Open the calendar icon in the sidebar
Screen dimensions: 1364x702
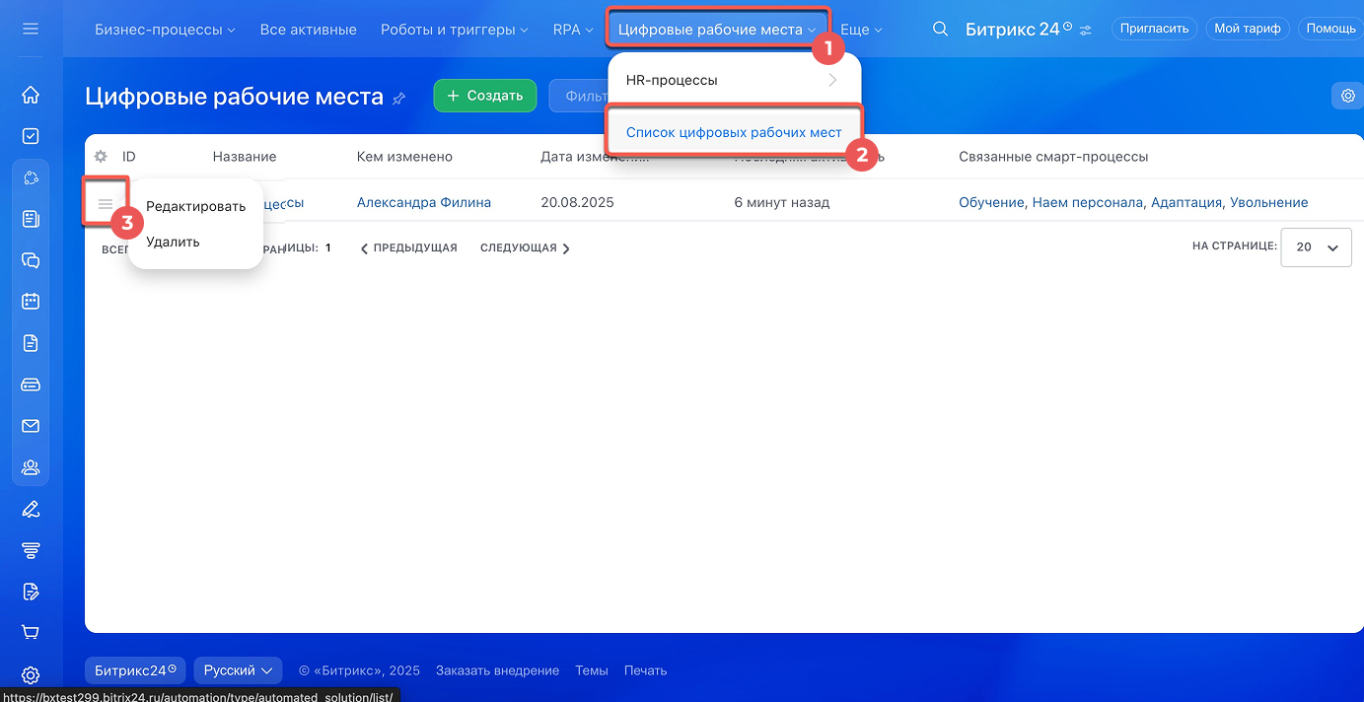31,302
